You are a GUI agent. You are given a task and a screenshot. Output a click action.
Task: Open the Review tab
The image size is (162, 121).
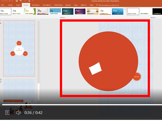pos(68,5)
